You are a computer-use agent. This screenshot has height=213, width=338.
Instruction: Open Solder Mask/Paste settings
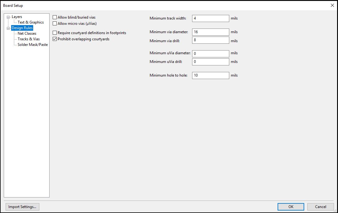coord(33,45)
